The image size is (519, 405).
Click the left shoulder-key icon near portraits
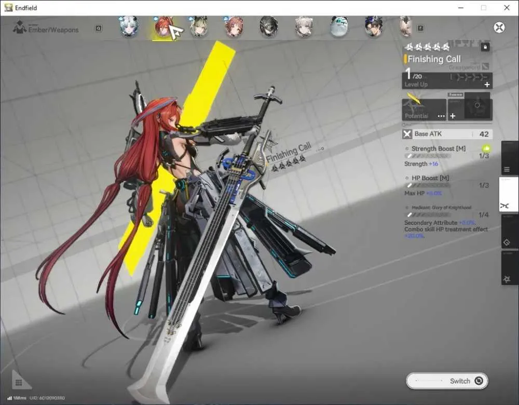pos(98,29)
